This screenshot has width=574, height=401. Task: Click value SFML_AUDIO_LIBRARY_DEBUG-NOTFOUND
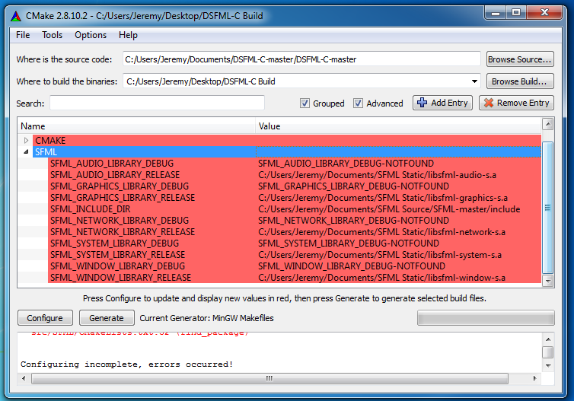tap(346, 163)
